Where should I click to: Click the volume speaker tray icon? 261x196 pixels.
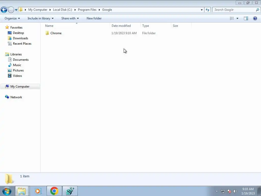pyautogui.click(x=235, y=191)
